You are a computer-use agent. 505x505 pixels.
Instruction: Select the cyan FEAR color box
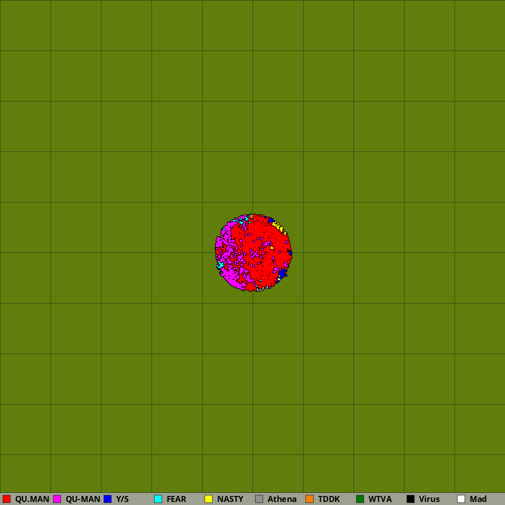(158, 499)
